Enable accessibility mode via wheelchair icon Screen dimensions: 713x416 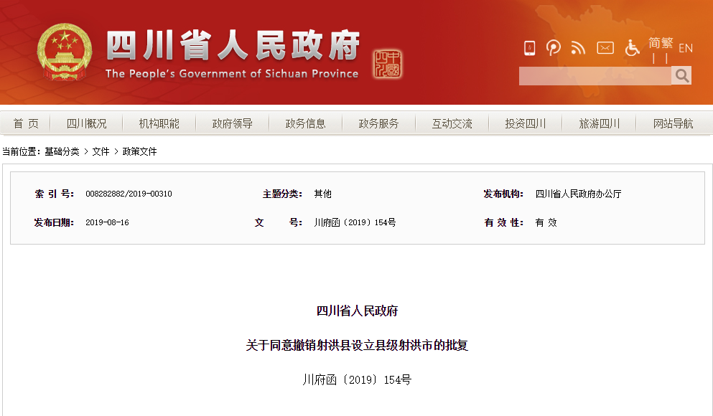click(x=632, y=48)
